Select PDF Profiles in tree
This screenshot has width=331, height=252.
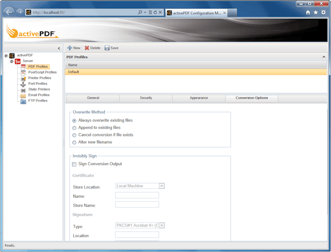pyautogui.click(x=38, y=67)
